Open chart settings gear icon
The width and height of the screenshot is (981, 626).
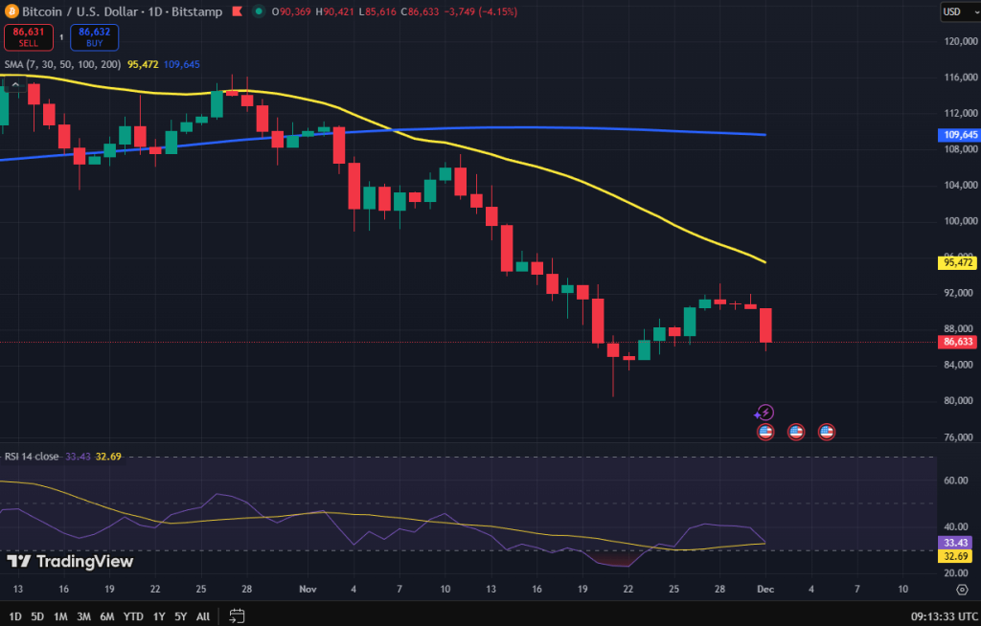tap(962, 589)
